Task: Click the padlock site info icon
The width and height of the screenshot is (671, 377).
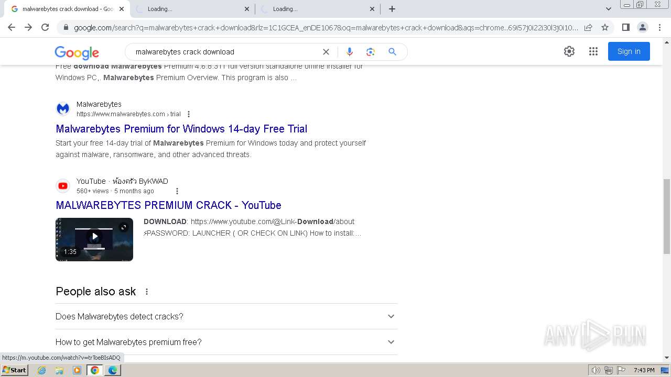Action: click(x=66, y=27)
